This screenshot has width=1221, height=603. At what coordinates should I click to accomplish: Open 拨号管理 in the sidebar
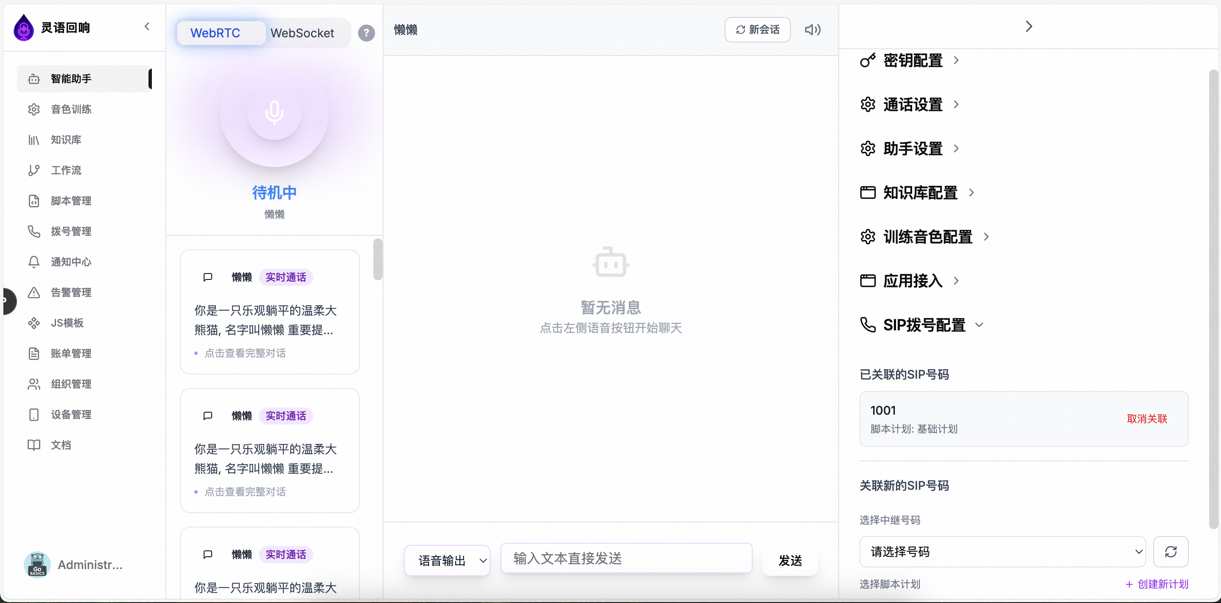pos(84,231)
